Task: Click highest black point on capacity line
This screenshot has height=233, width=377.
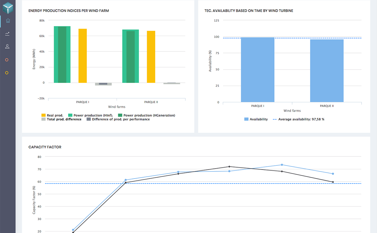Action: (x=229, y=167)
